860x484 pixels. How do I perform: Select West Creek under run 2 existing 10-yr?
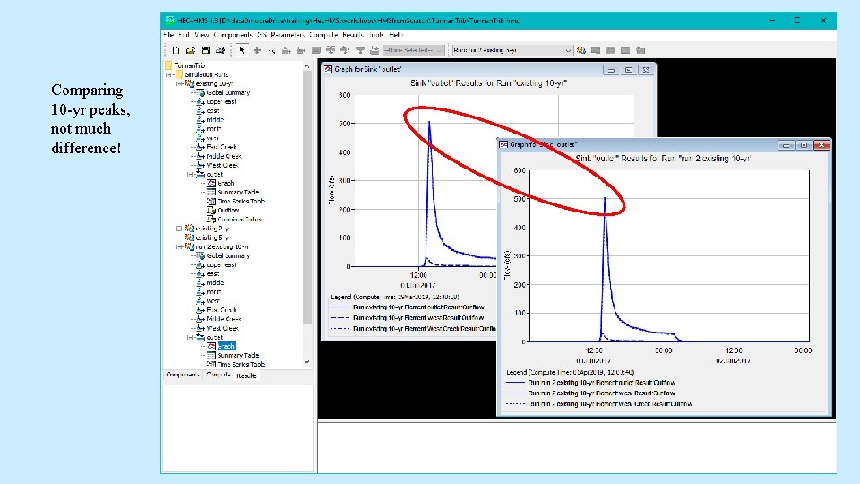point(223,328)
